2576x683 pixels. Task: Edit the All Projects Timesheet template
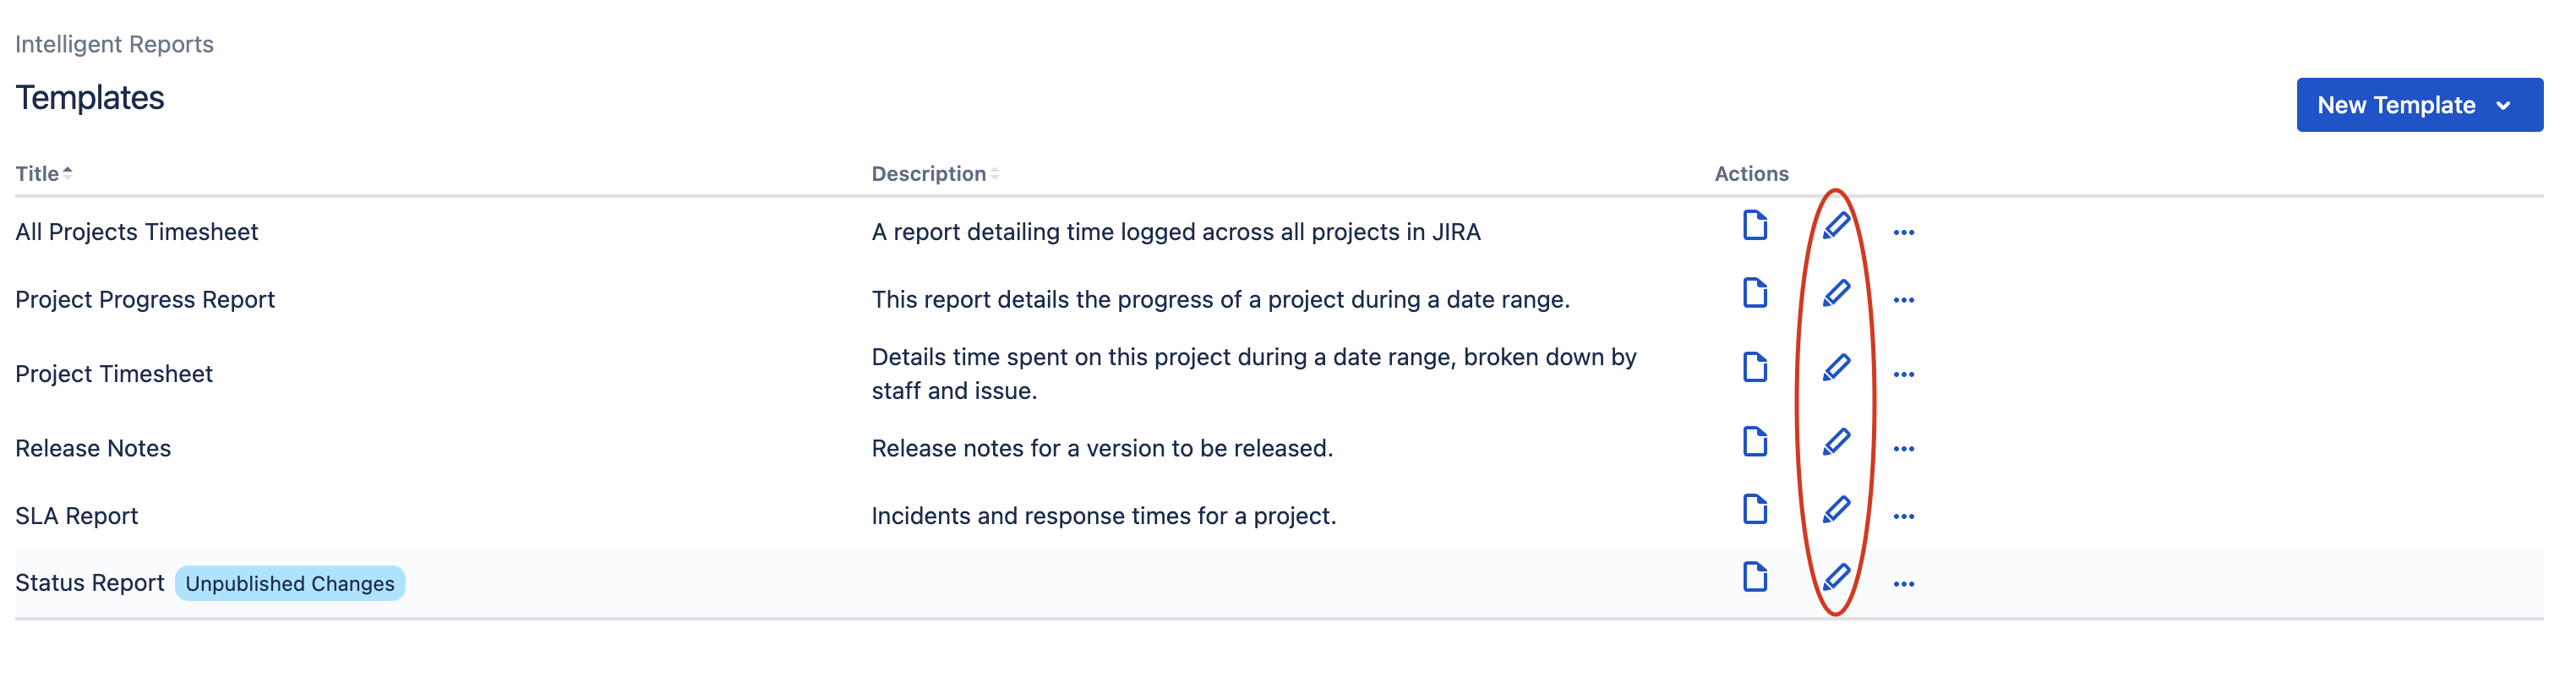pos(1835,226)
